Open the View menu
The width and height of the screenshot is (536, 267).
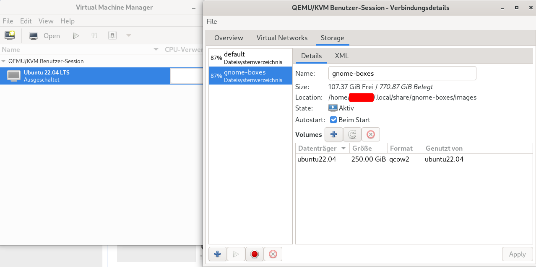click(x=46, y=21)
